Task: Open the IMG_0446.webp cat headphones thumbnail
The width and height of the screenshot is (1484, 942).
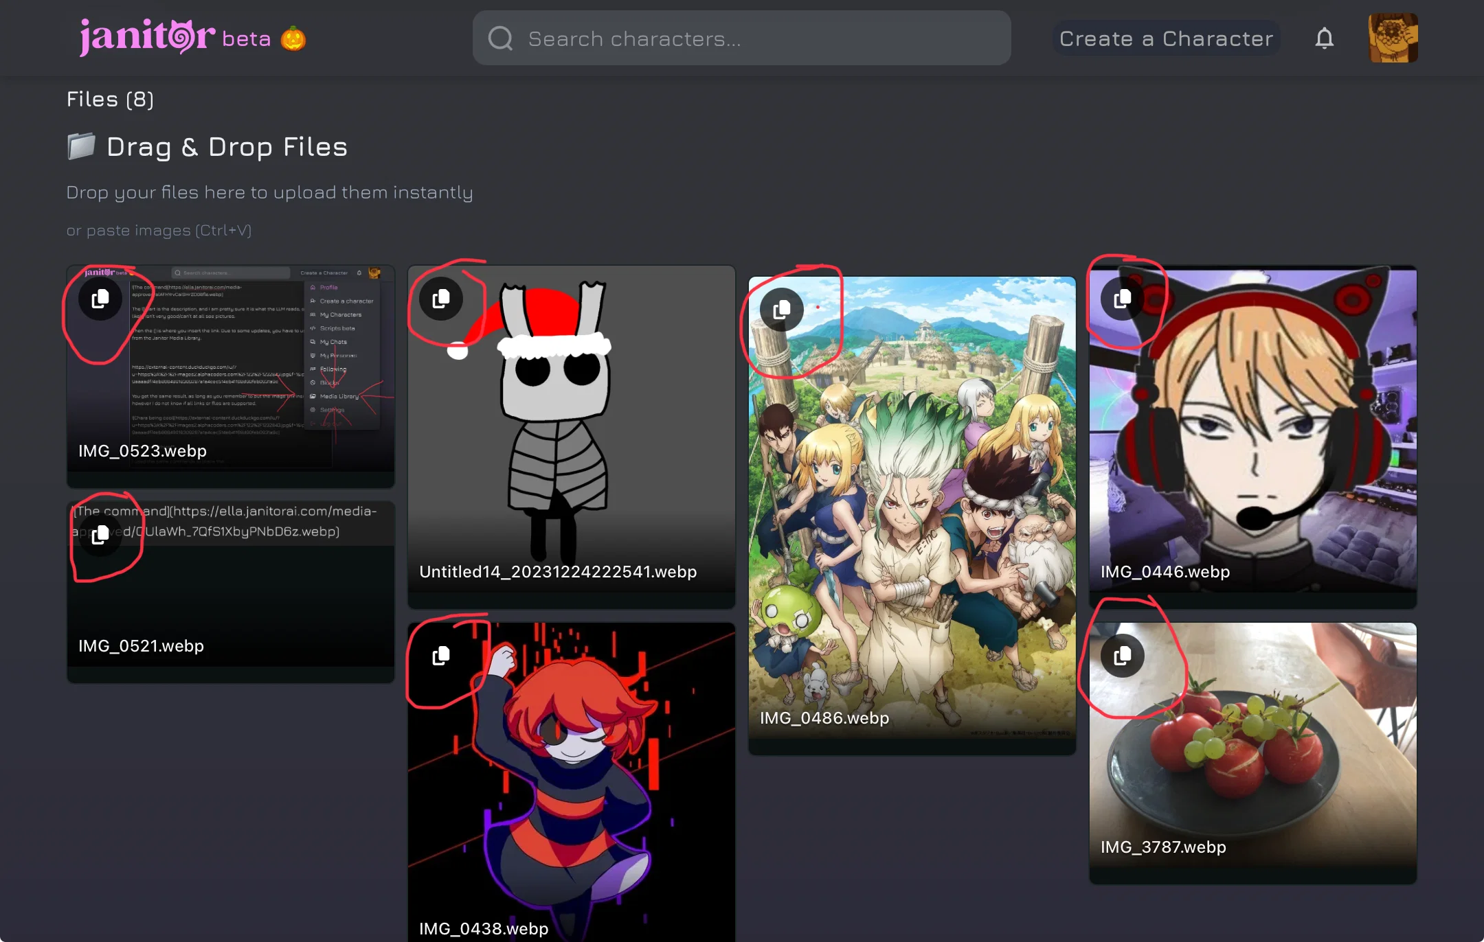Action: [1253, 437]
